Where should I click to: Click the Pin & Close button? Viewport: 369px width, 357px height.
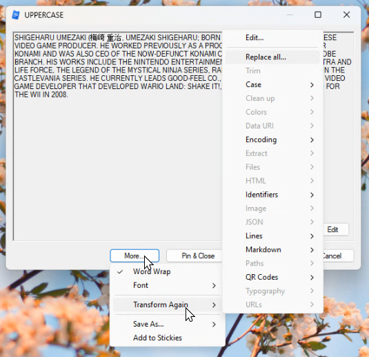(195, 255)
